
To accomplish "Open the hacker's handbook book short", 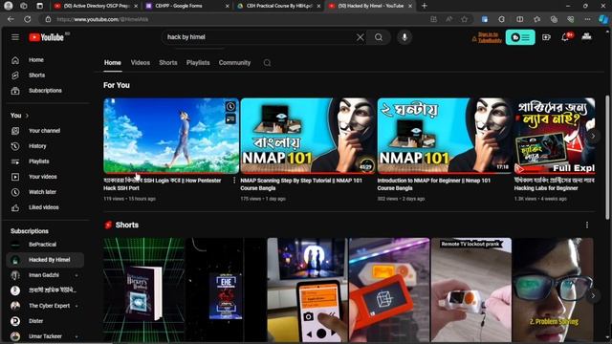I will tap(143, 290).
